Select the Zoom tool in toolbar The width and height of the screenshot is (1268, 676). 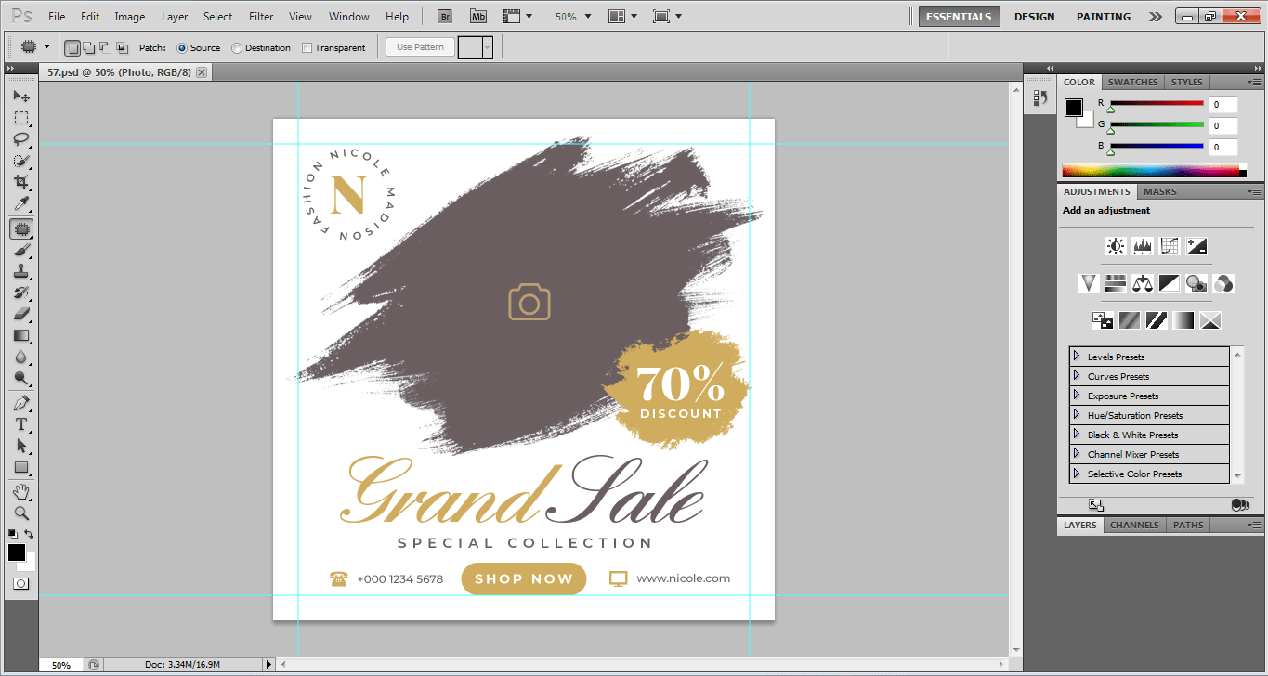click(21, 513)
